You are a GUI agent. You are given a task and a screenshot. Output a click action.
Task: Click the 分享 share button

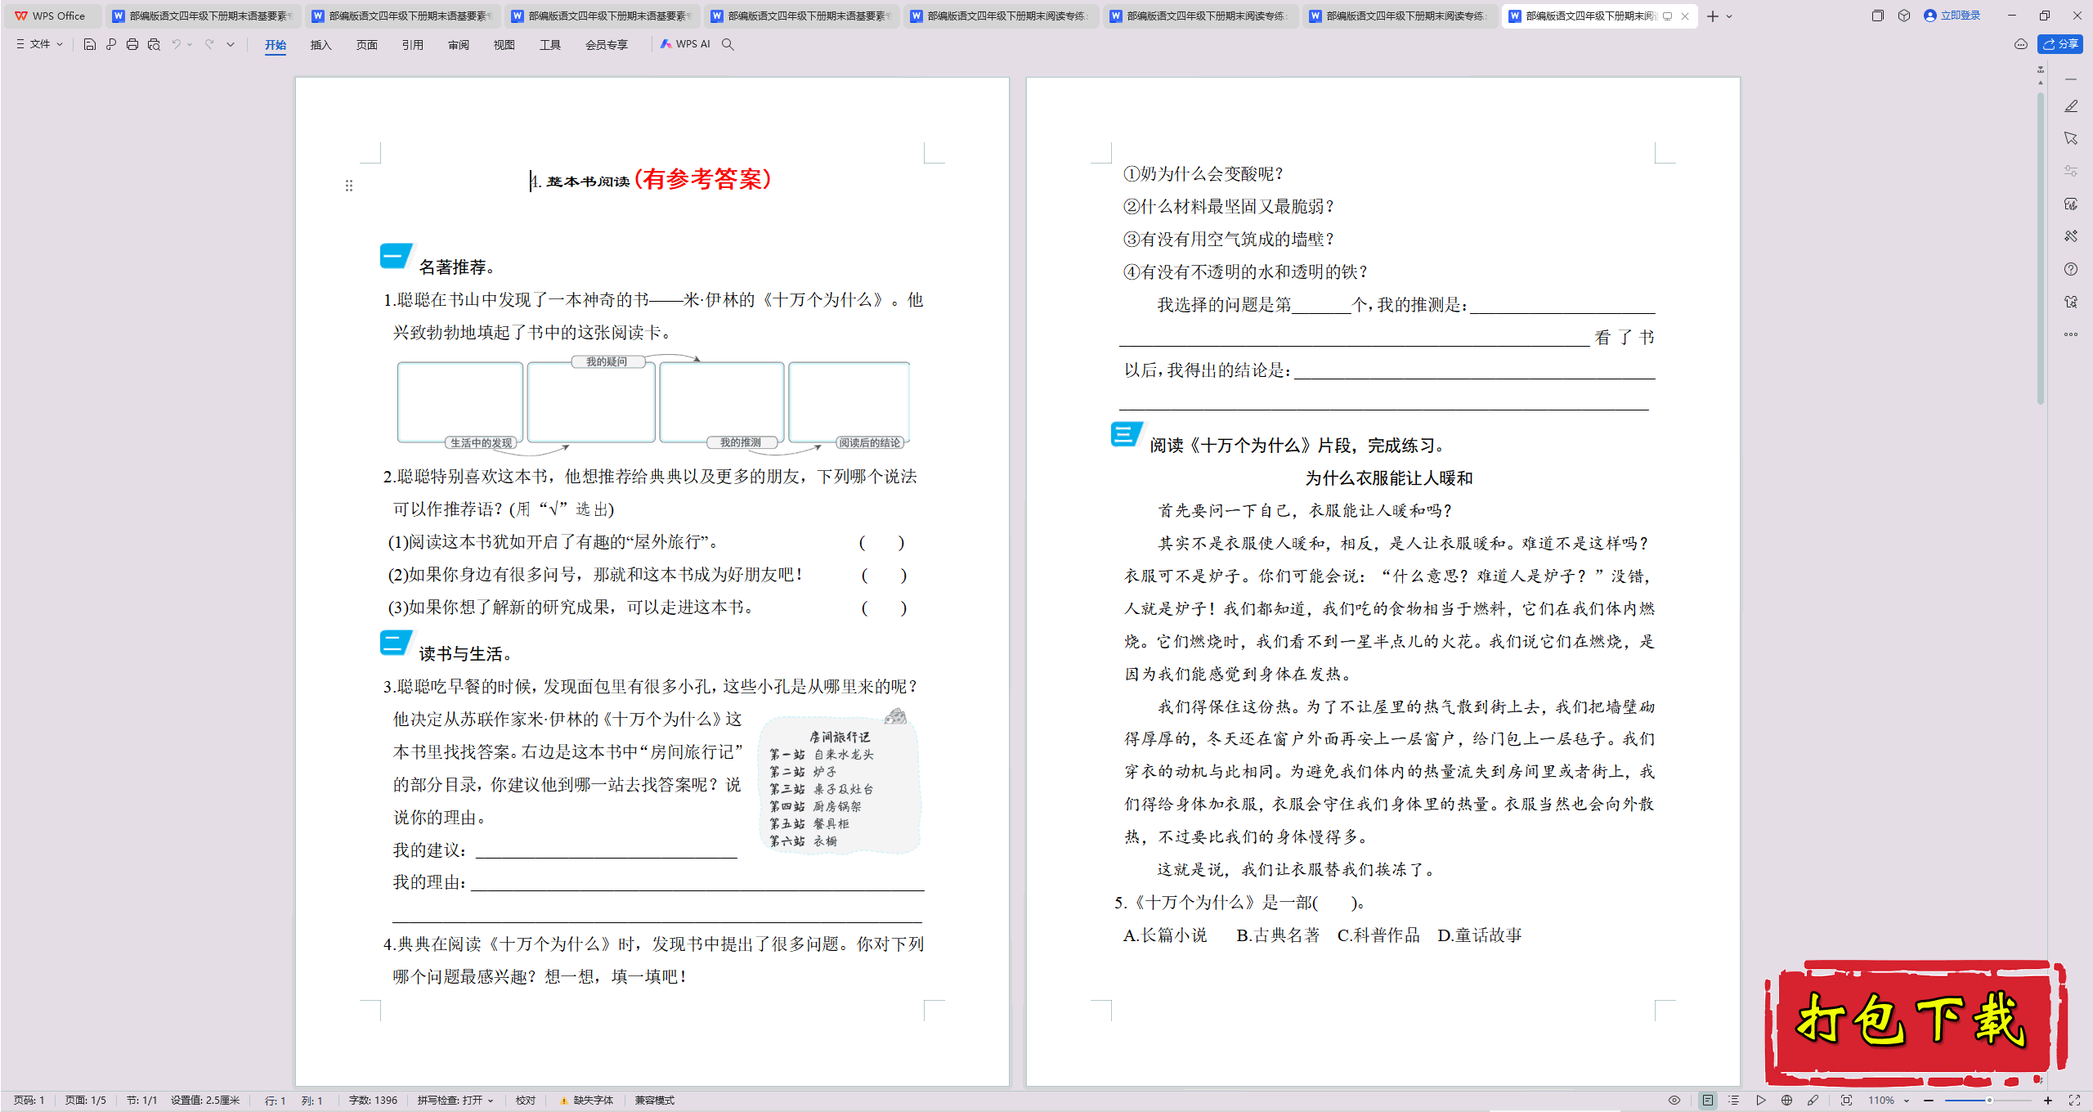tap(2060, 44)
